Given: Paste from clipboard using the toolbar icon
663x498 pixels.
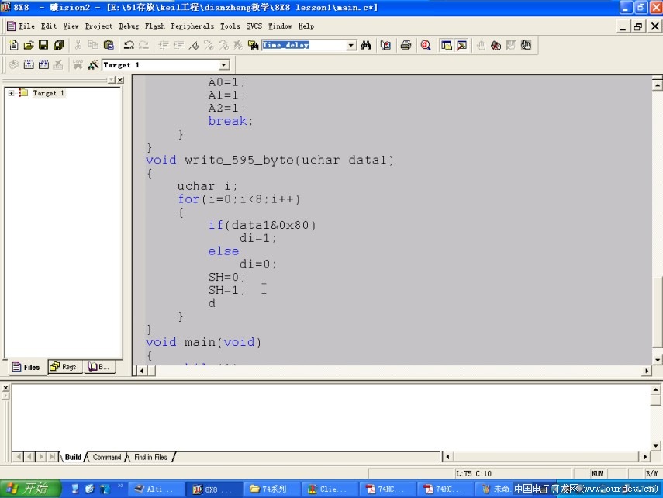Looking at the screenshot, I should (x=109, y=45).
